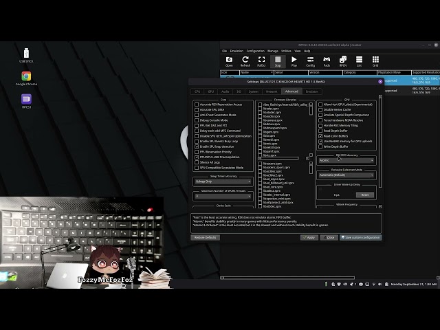Switch to the I/O settings tab

239,91
